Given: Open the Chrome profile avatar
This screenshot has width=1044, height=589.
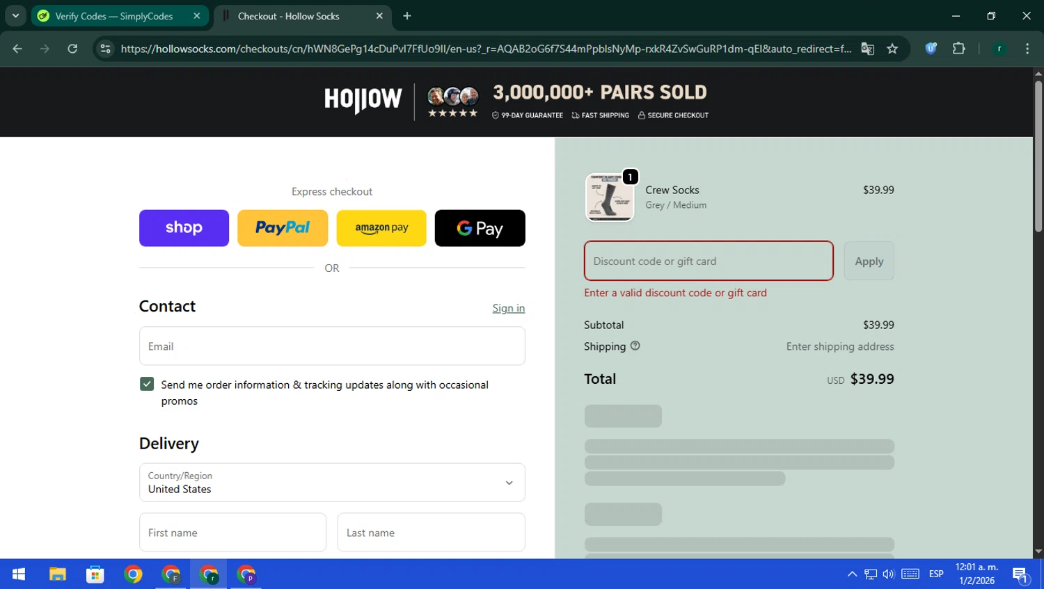Looking at the screenshot, I should point(999,49).
